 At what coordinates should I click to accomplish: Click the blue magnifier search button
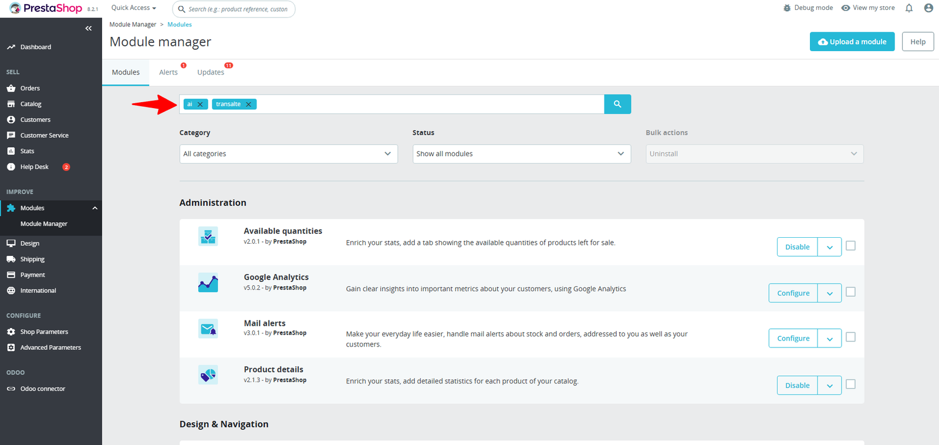[617, 104]
